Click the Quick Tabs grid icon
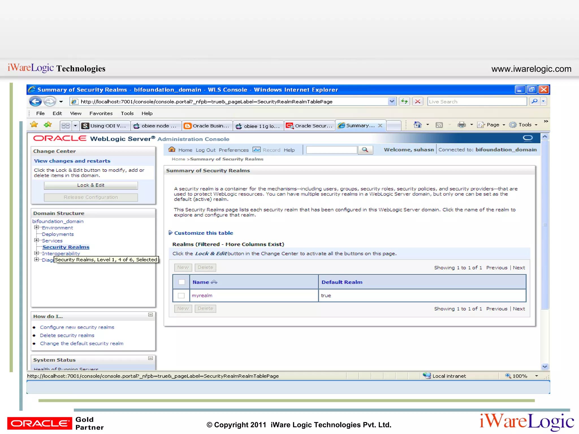 click(66, 125)
